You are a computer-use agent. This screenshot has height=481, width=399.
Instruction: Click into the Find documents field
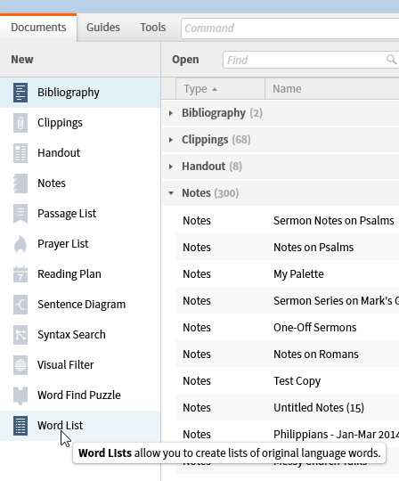311,60
